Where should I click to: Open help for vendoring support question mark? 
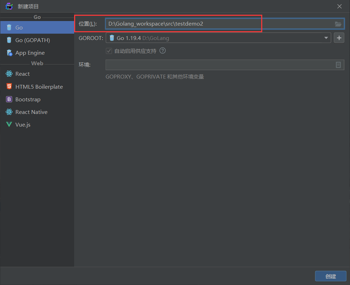click(x=163, y=51)
